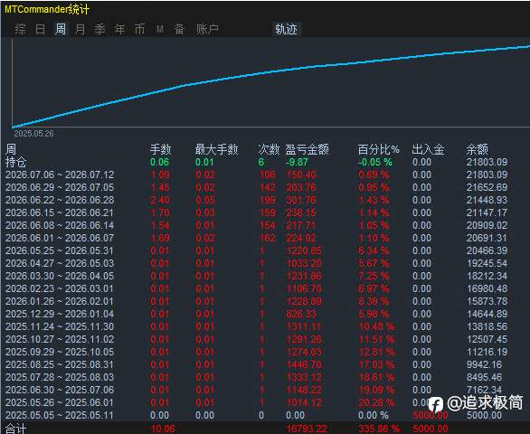Screen dimensions: 530x434
Task: Click the 合计 totals row label
Action: pyautogui.click(x=15, y=429)
